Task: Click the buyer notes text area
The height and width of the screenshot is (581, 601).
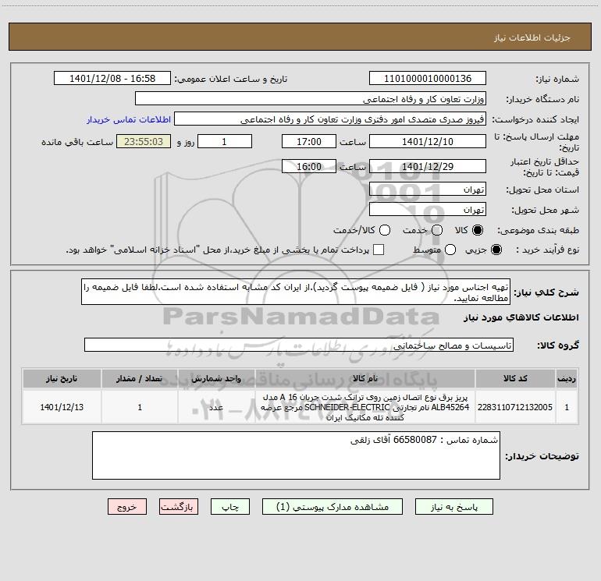Action: 296,455
